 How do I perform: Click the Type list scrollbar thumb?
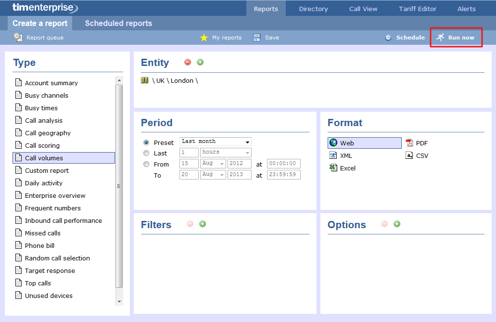[119, 186]
